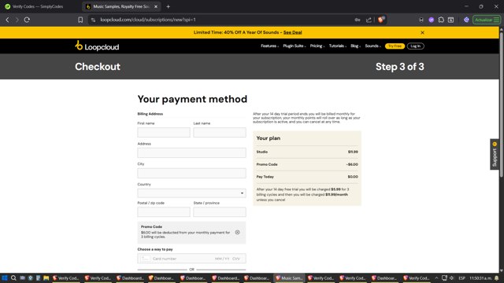Open site settings icon beside URL
Viewport: 504px width, 283px height.
click(93, 20)
